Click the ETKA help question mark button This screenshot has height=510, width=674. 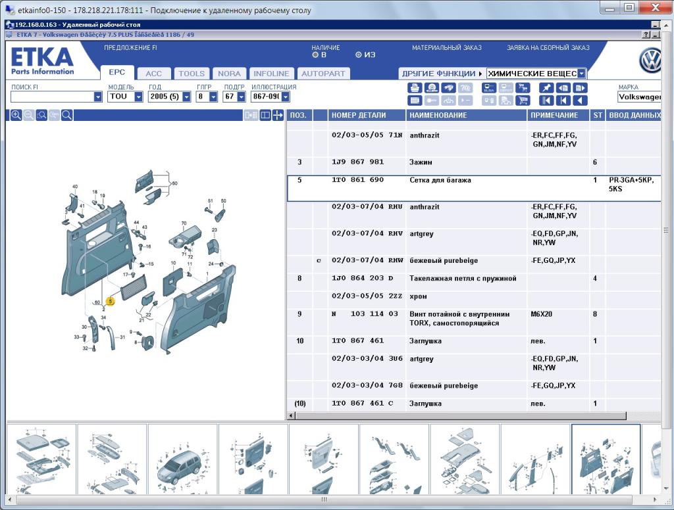[646, 35]
